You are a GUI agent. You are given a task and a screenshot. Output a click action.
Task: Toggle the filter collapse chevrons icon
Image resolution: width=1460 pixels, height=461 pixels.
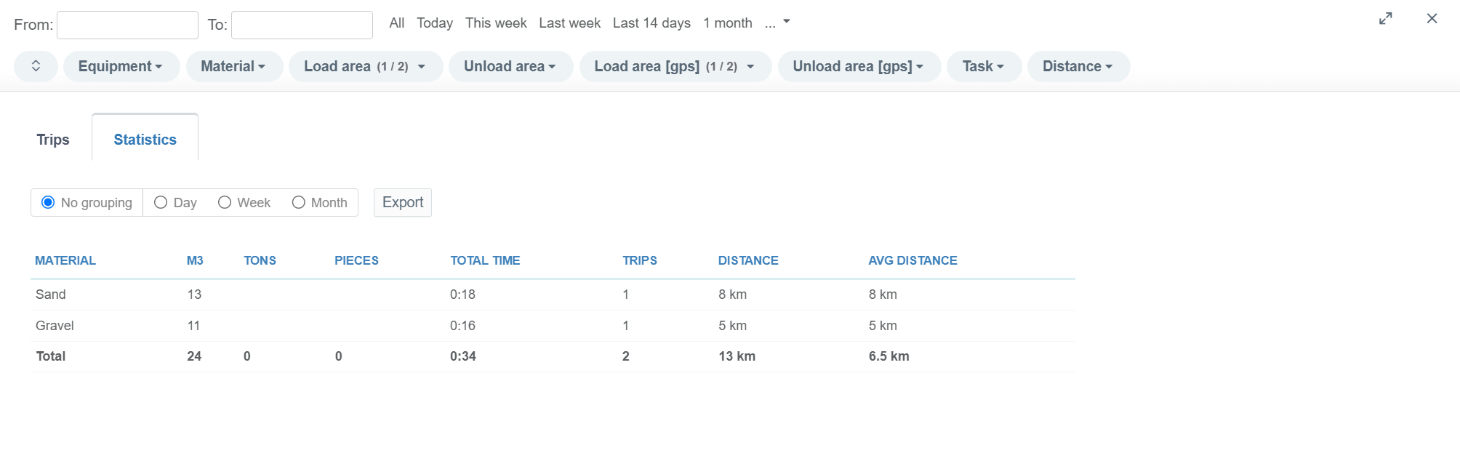(x=36, y=66)
